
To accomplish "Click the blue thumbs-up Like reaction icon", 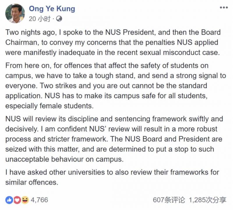I will coord(9,200).
